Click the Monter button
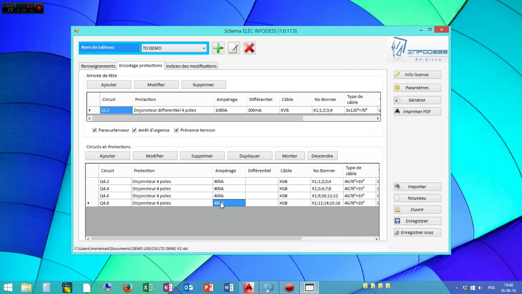Image resolution: width=522 pixels, height=294 pixels. click(x=290, y=156)
